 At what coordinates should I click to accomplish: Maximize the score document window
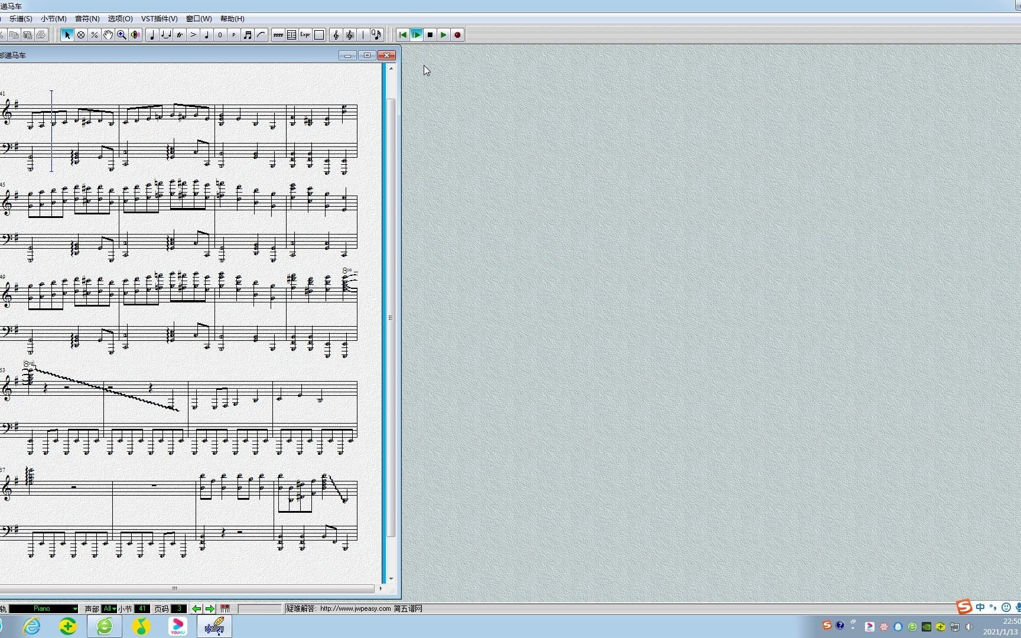(367, 56)
